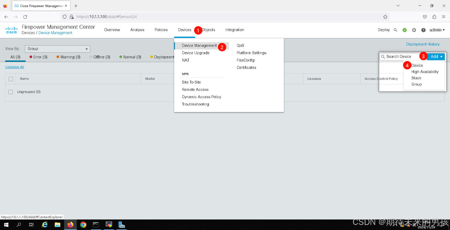Switch to All (0) filter tab
Viewport: 450px width, 230px height.
[x=15, y=57]
